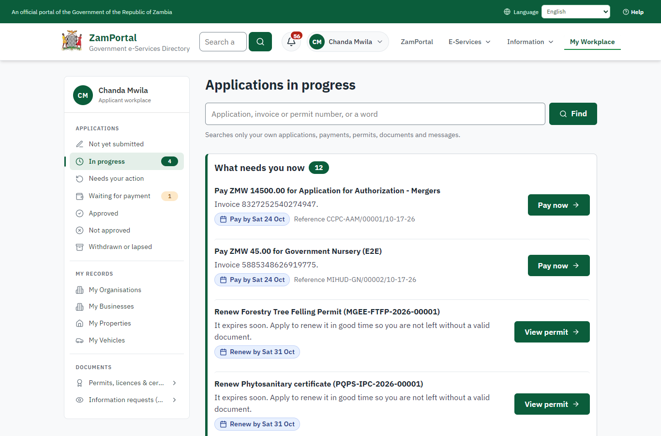
Task: Open Needs your action list
Action: click(127, 178)
